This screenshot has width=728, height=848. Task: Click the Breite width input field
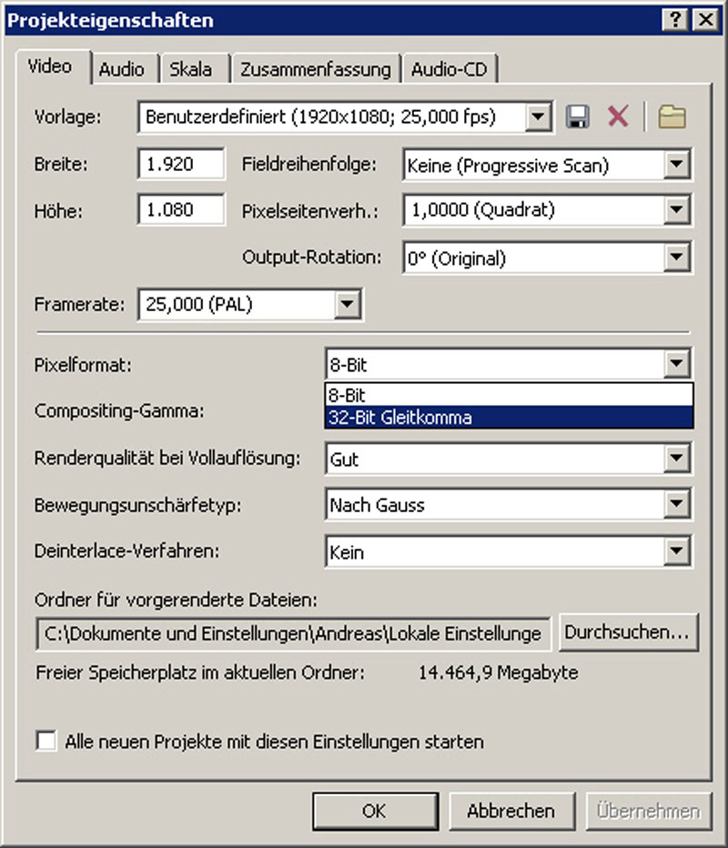click(181, 165)
